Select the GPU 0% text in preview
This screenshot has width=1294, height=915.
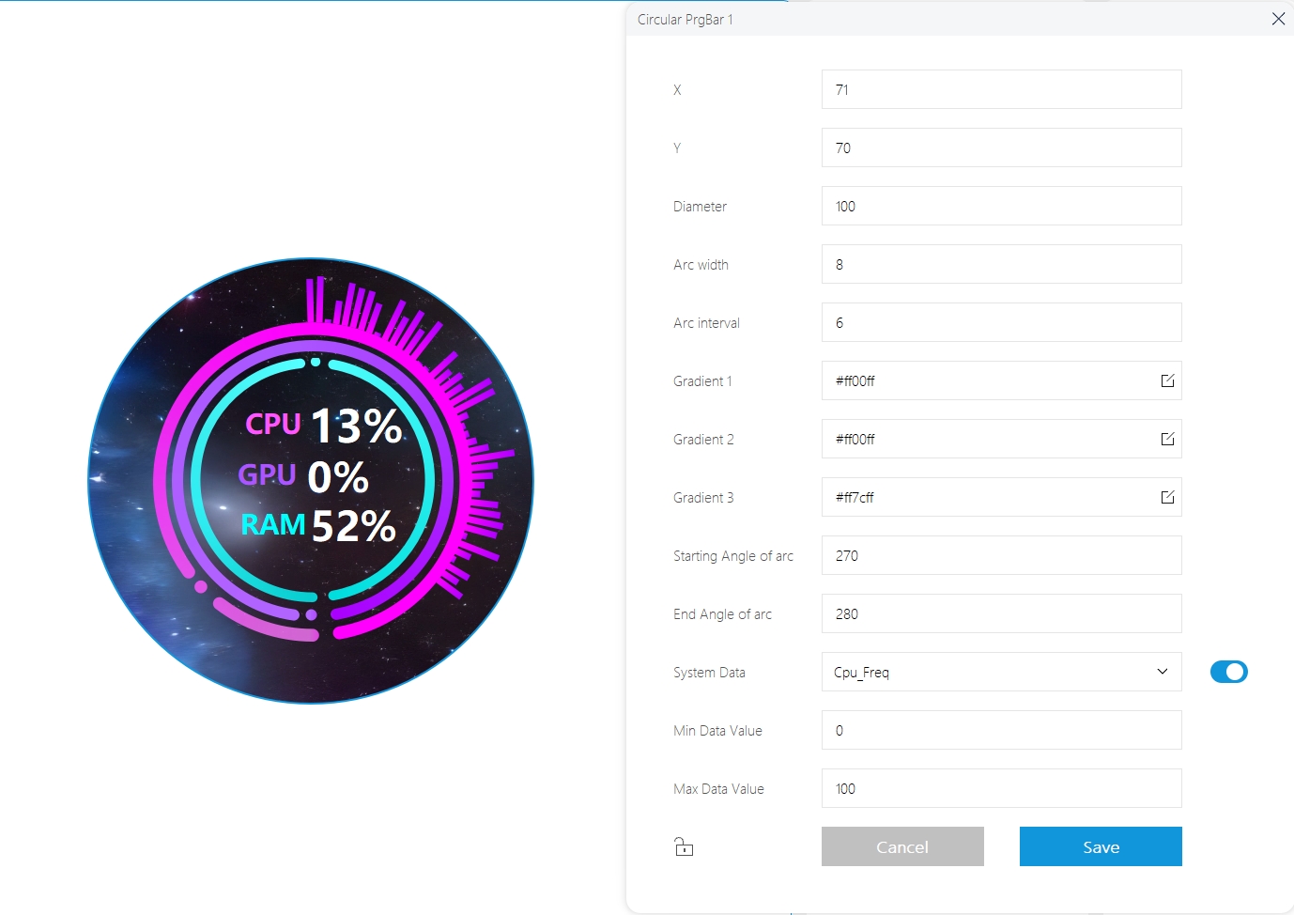(x=303, y=476)
